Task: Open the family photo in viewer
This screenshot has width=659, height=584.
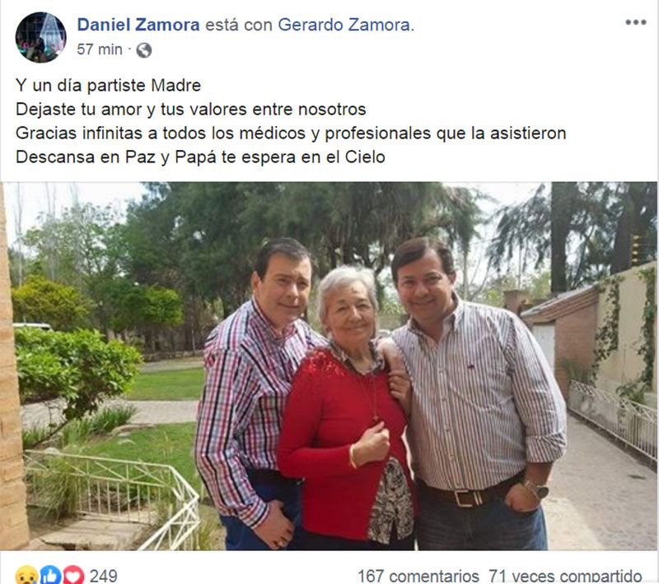Action: tap(329, 366)
